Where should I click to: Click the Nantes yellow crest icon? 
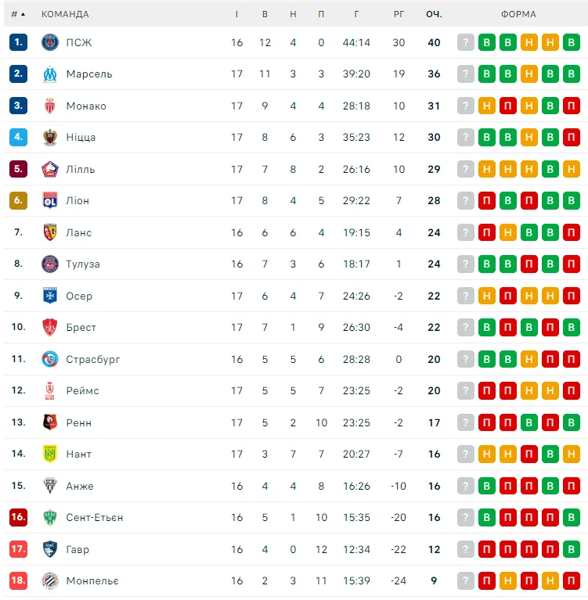coord(50,454)
